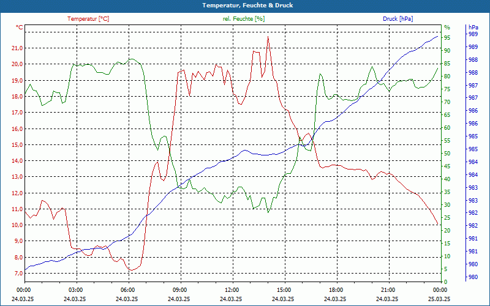Viewport: 490px width, 306px height.
Task: Click the "15:00" time axis label
Action: (x=285, y=290)
